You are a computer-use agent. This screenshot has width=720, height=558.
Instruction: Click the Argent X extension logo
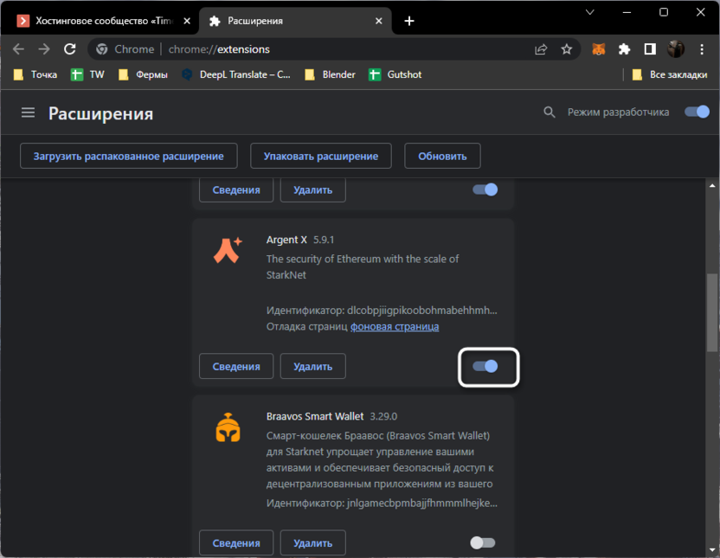coord(228,251)
